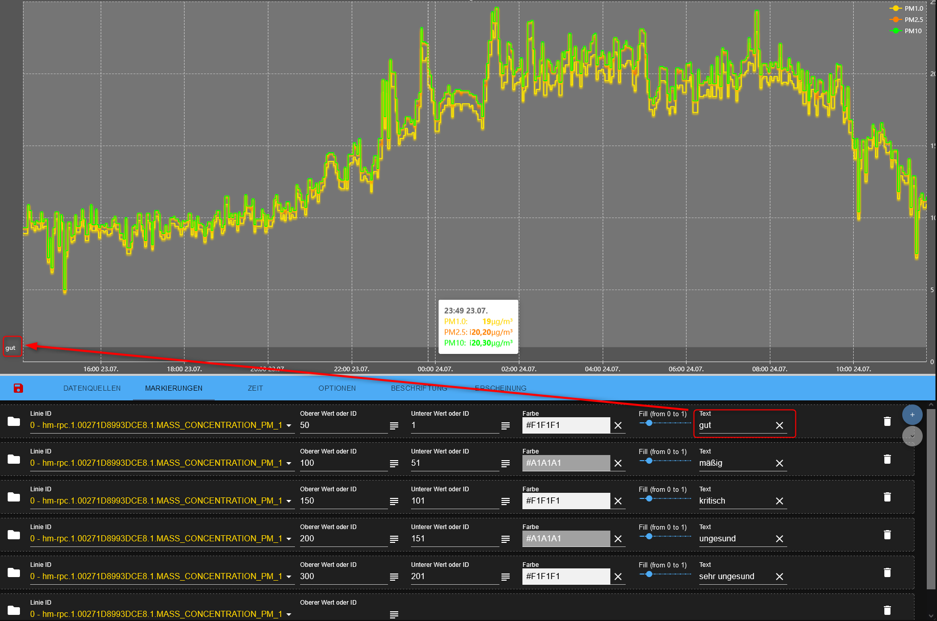Clear the #A1A1A1 color in the 'mäßig' row
Screen dimensions: 937x621
pyautogui.click(x=618, y=463)
